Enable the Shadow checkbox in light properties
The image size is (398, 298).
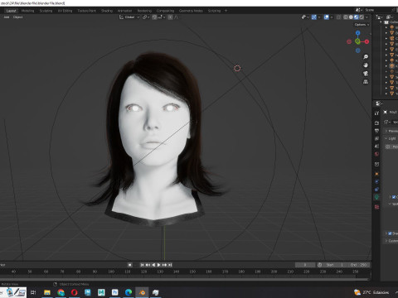tap(390, 233)
